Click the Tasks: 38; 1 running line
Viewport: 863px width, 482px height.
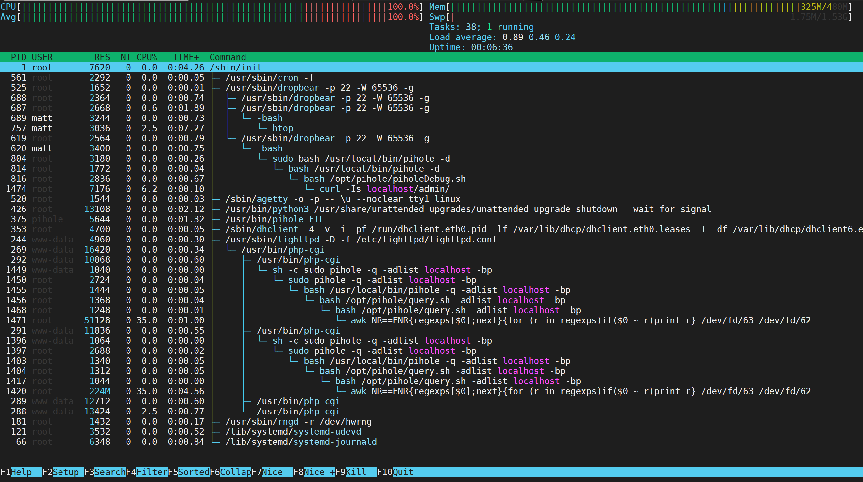coord(482,27)
